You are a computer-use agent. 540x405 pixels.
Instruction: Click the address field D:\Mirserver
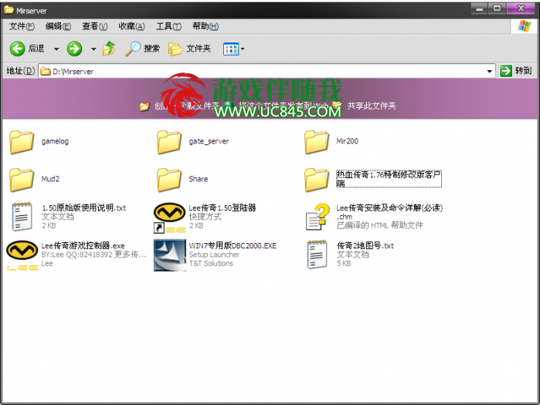pos(267,71)
